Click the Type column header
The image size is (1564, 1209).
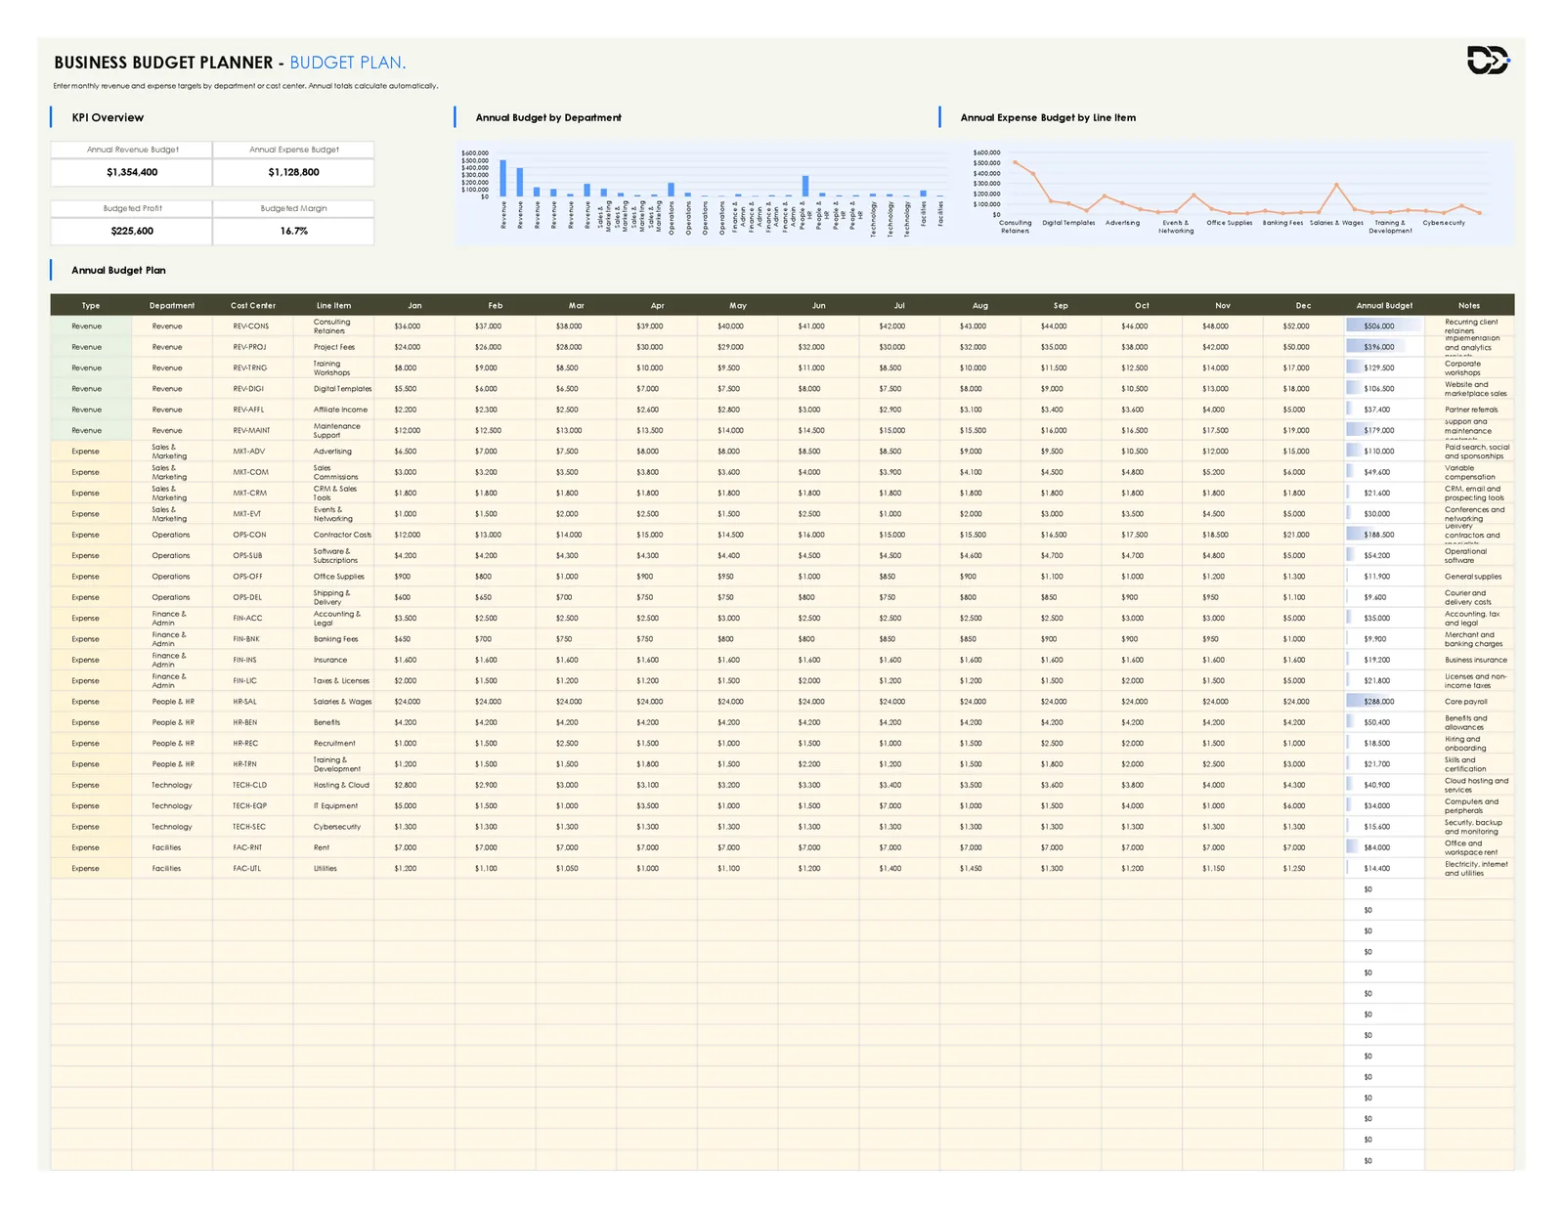[x=91, y=305]
